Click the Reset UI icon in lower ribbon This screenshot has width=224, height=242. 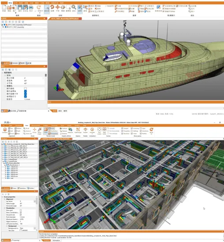point(151,129)
